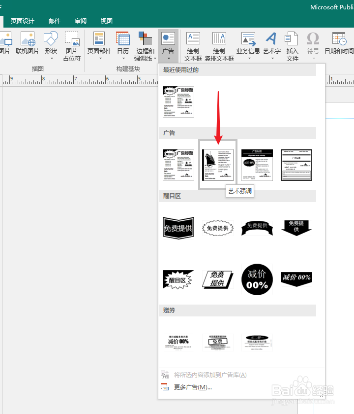Expand the 业务信息 dropdown arrow
Image resolution: width=354 pixels, height=414 pixels.
[x=249, y=58]
